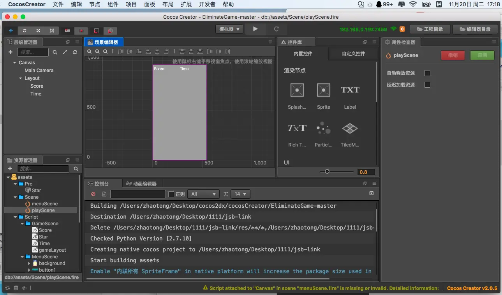502x295 pixels.
Task: Enable 延迟加载资源 checkbox
Action: point(427,85)
